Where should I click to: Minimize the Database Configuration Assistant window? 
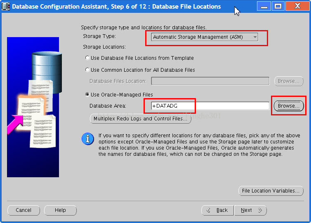pos(264,6)
